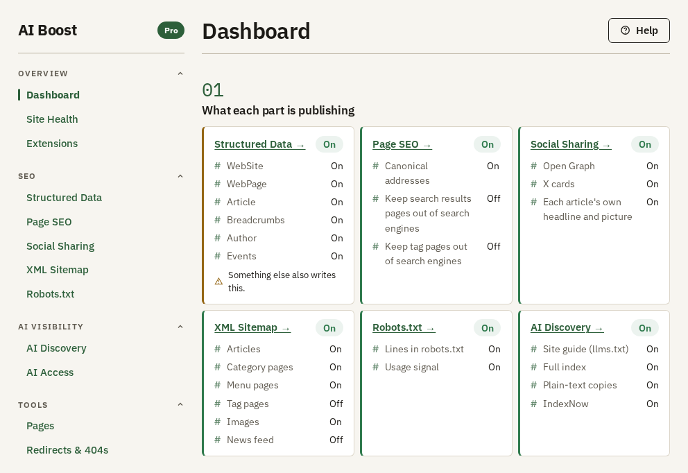Collapse the Overview sidebar section
Screen dimensions: 688x473
tap(180, 74)
